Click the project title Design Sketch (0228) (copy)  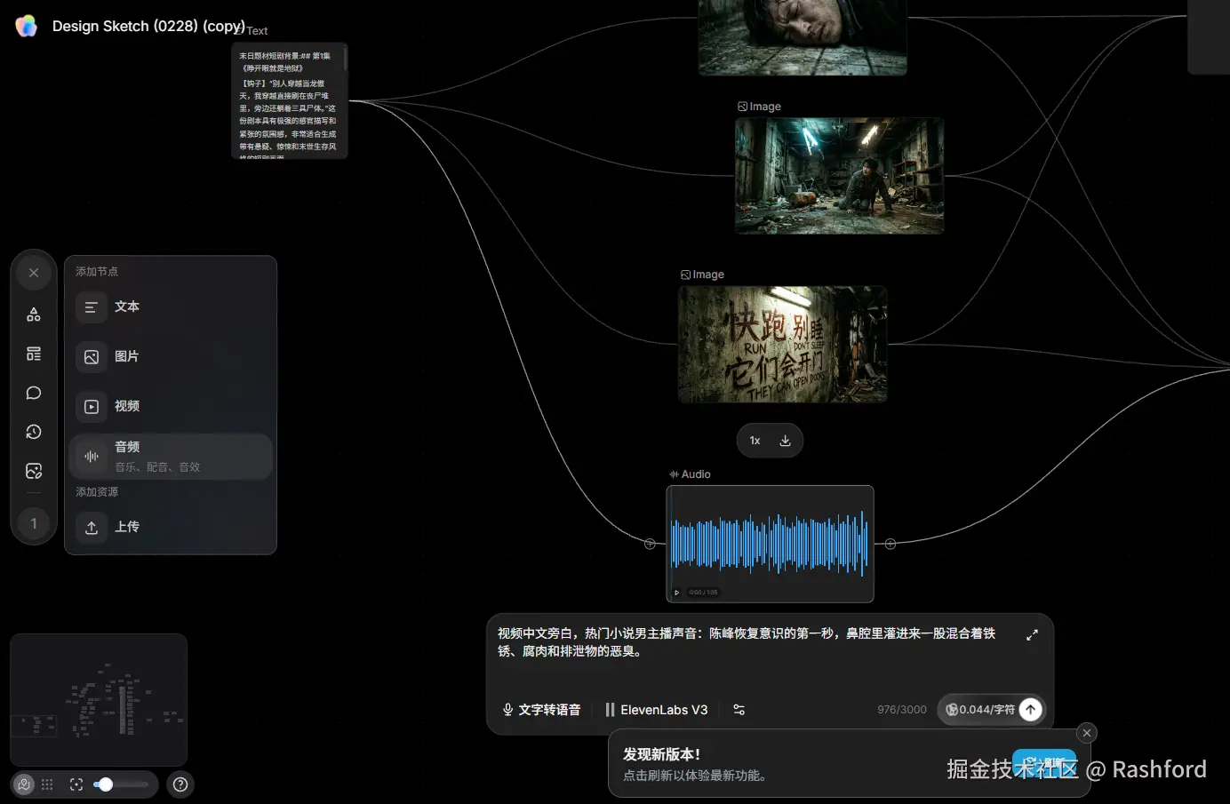148,26
